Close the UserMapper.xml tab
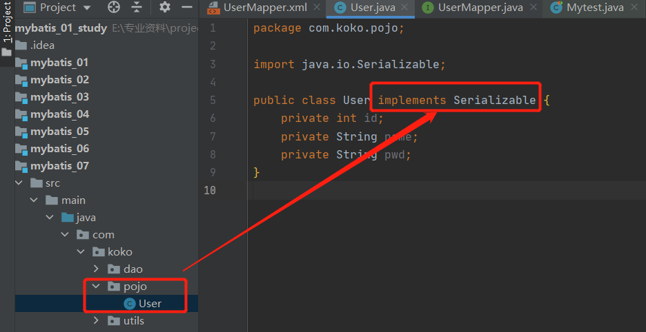Screen dimensions: 646x332 (316, 7)
